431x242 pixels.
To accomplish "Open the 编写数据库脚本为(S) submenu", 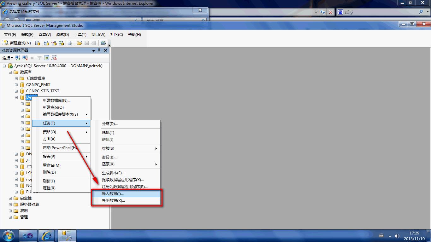I will pyautogui.click(x=62, y=114).
